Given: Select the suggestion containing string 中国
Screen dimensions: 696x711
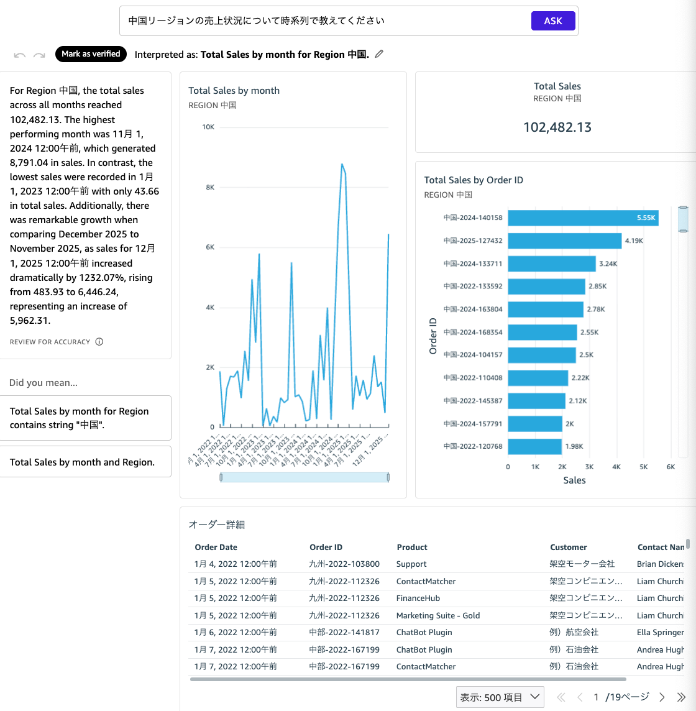Looking at the screenshot, I should click(85, 418).
